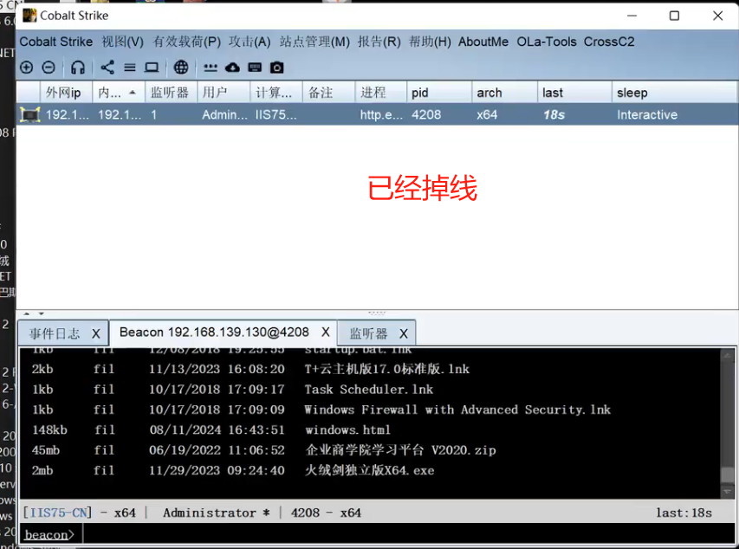Open keystrokes keyboard icon
739x549 pixels.
255,68
